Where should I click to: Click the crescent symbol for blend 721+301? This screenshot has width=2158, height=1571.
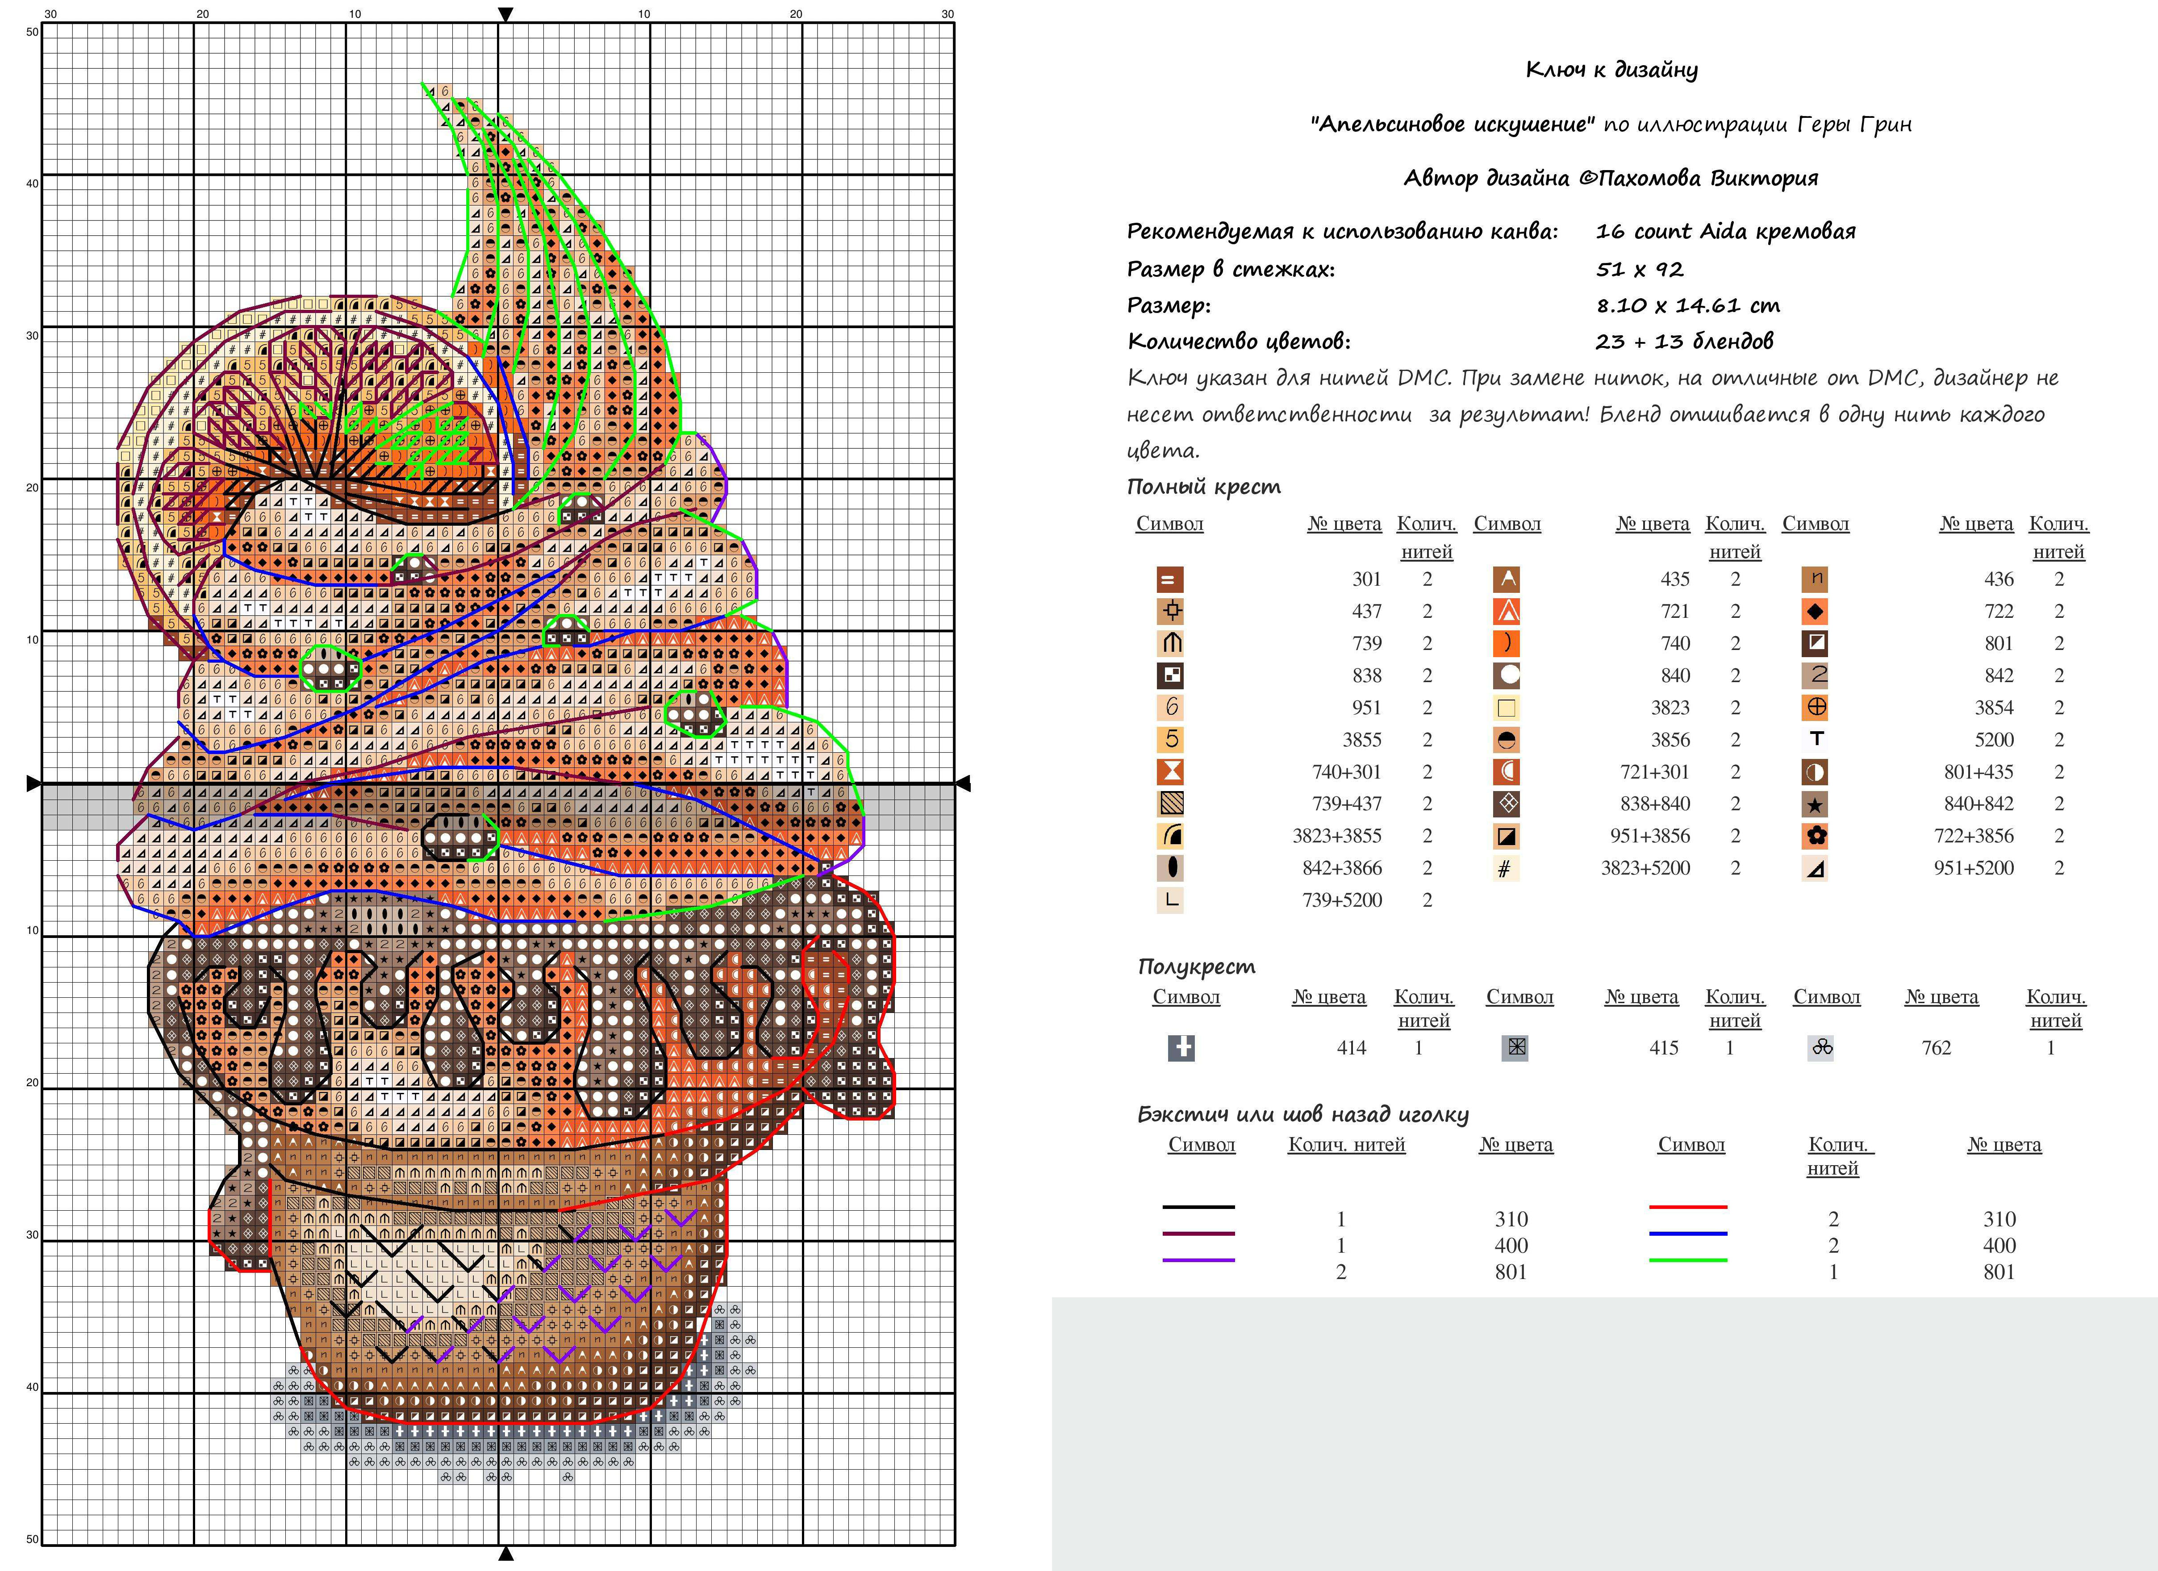pyautogui.click(x=1506, y=772)
